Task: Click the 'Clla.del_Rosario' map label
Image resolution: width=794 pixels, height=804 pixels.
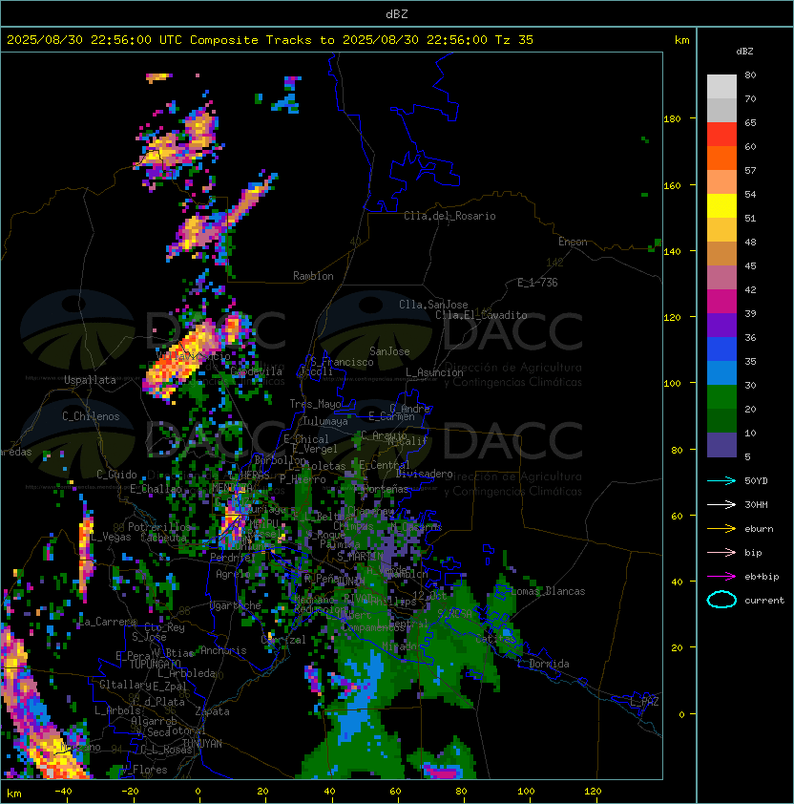Action: tap(449, 216)
